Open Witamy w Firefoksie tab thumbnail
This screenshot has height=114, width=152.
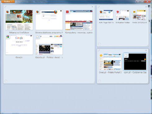[19, 20]
